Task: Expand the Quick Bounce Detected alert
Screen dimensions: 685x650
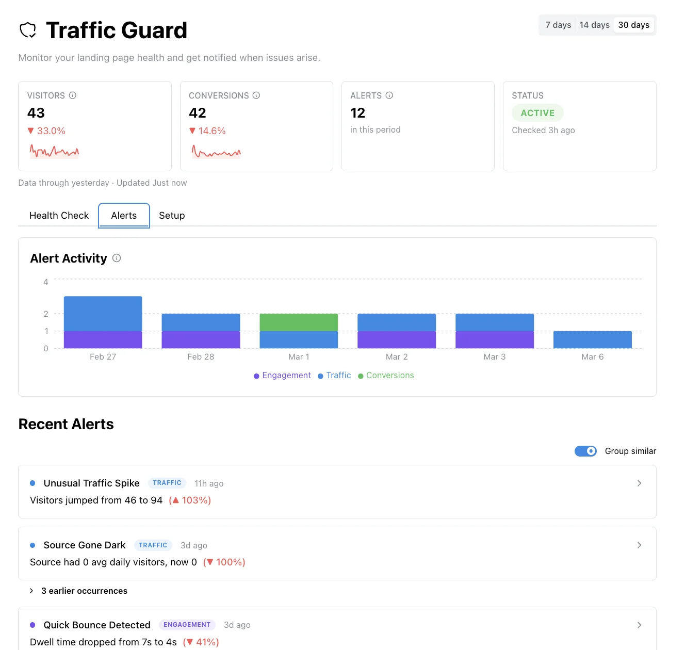Action: [639, 625]
